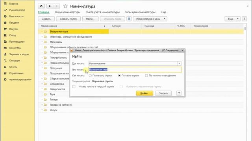Select the Товары на комиссии row
The height and width of the screenshot is (141, 252).
141,105
